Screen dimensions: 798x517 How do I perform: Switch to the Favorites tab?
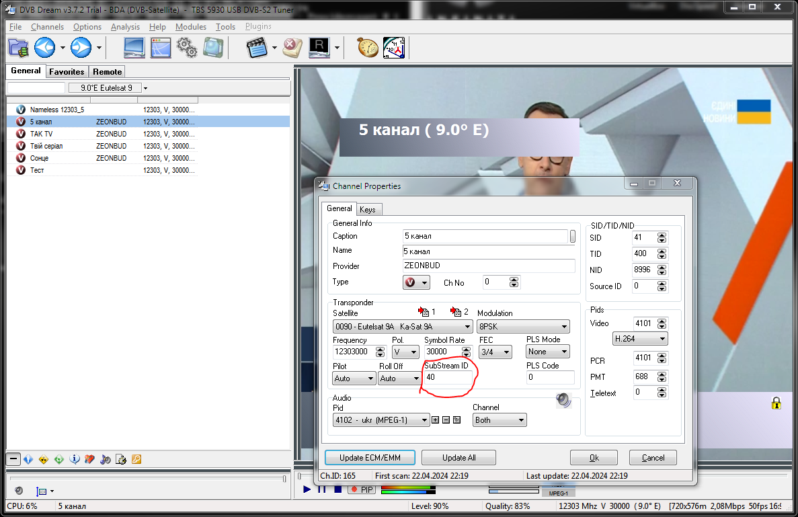click(67, 72)
